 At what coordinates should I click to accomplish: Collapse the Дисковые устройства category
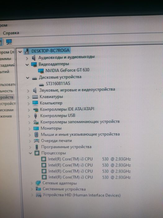tap(28, 78)
